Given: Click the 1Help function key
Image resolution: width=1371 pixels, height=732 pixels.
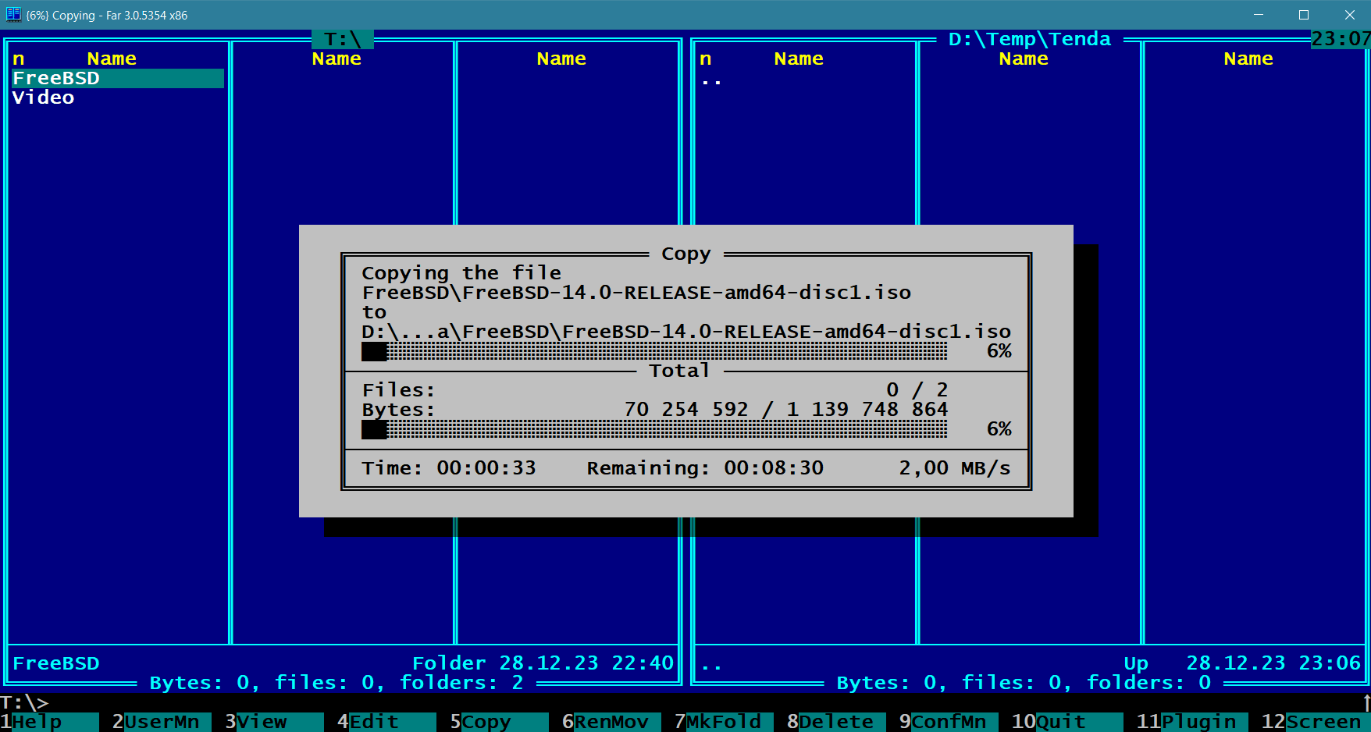Looking at the screenshot, I should point(50,722).
